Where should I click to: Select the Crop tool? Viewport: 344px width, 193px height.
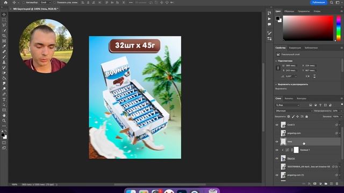(4, 36)
